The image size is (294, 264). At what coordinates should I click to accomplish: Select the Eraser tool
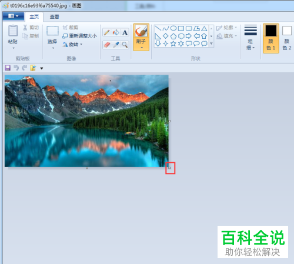(x=107, y=45)
